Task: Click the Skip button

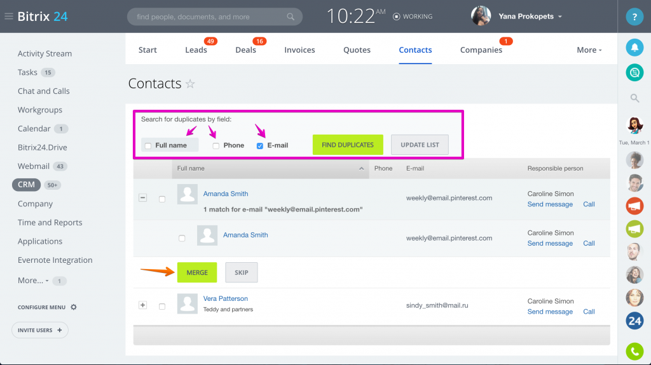Action: 241,272
